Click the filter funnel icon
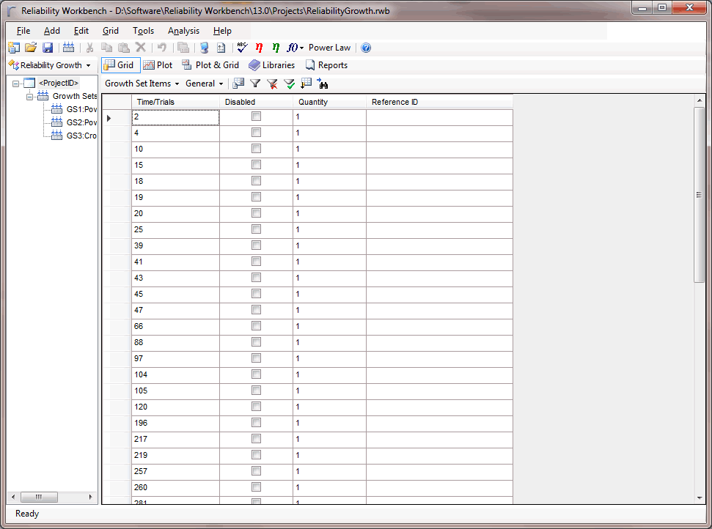This screenshot has width=712, height=529. coord(255,84)
